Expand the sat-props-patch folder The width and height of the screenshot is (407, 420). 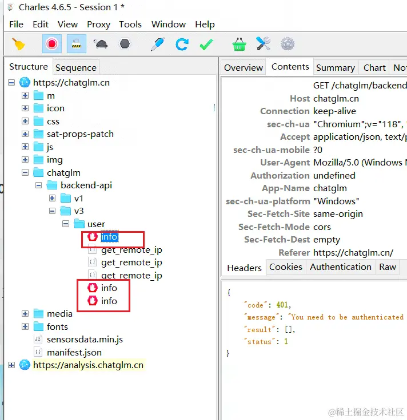point(25,134)
